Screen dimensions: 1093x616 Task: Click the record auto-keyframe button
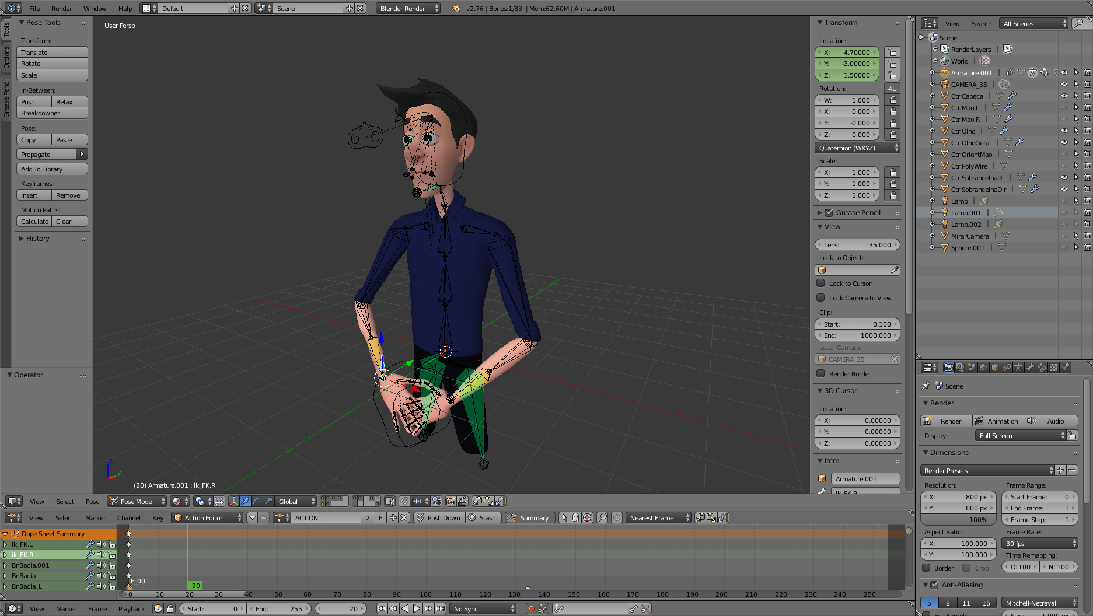coord(531,608)
